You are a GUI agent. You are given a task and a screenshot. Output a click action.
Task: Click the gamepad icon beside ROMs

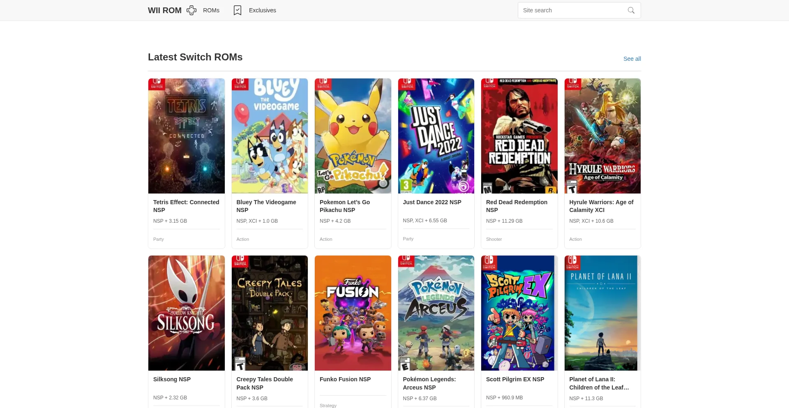[191, 10]
